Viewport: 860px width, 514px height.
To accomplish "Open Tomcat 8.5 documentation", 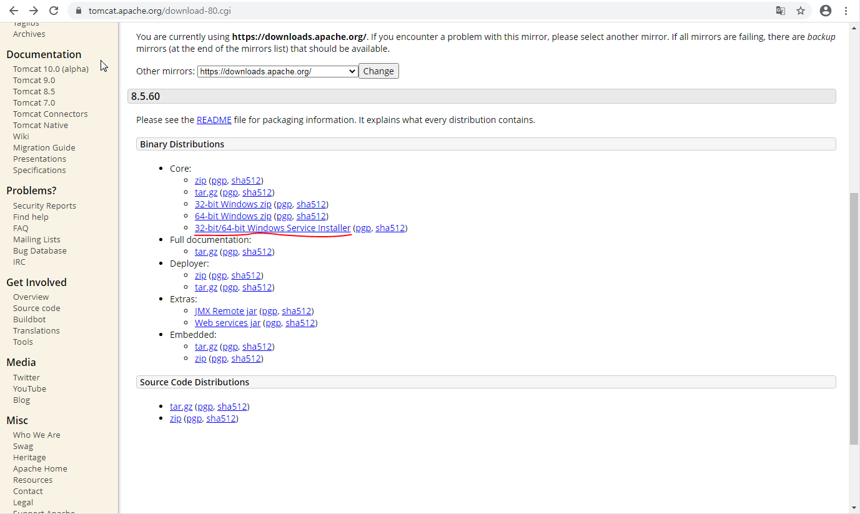I will tap(34, 91).
